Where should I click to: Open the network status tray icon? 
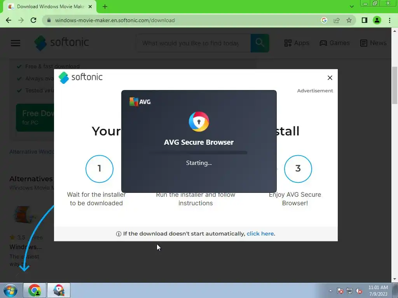[349, 291]
